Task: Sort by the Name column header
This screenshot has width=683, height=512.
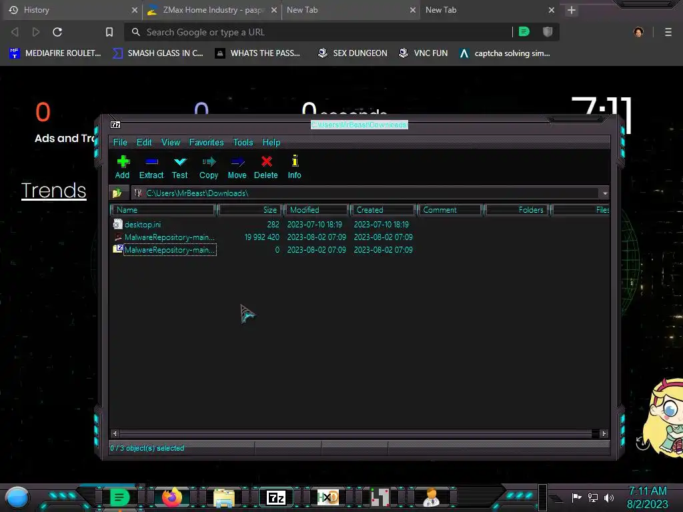Action: pyautogui.click(x=163, y=210)
